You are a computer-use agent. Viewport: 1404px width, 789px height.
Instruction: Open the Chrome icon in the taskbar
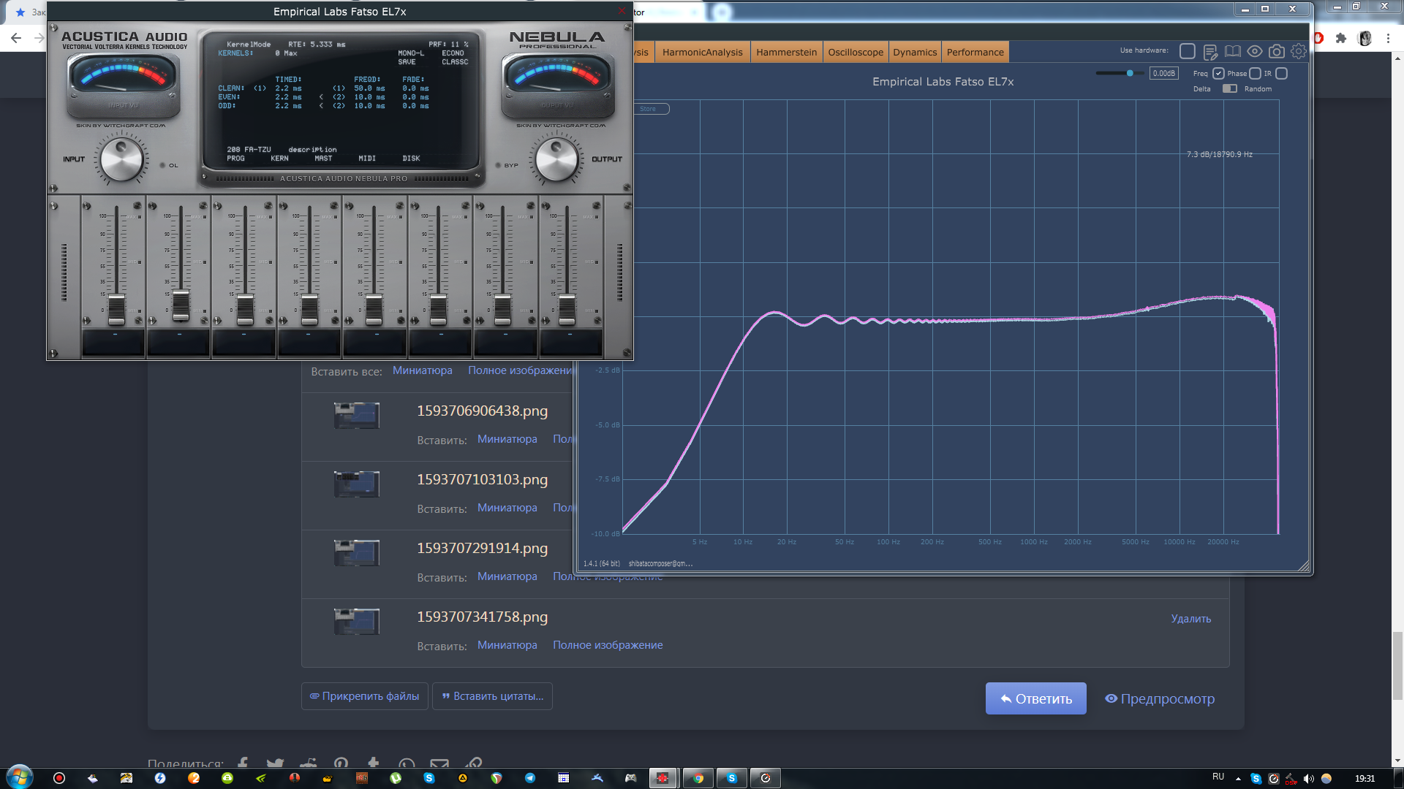click(x=698, y=778)
